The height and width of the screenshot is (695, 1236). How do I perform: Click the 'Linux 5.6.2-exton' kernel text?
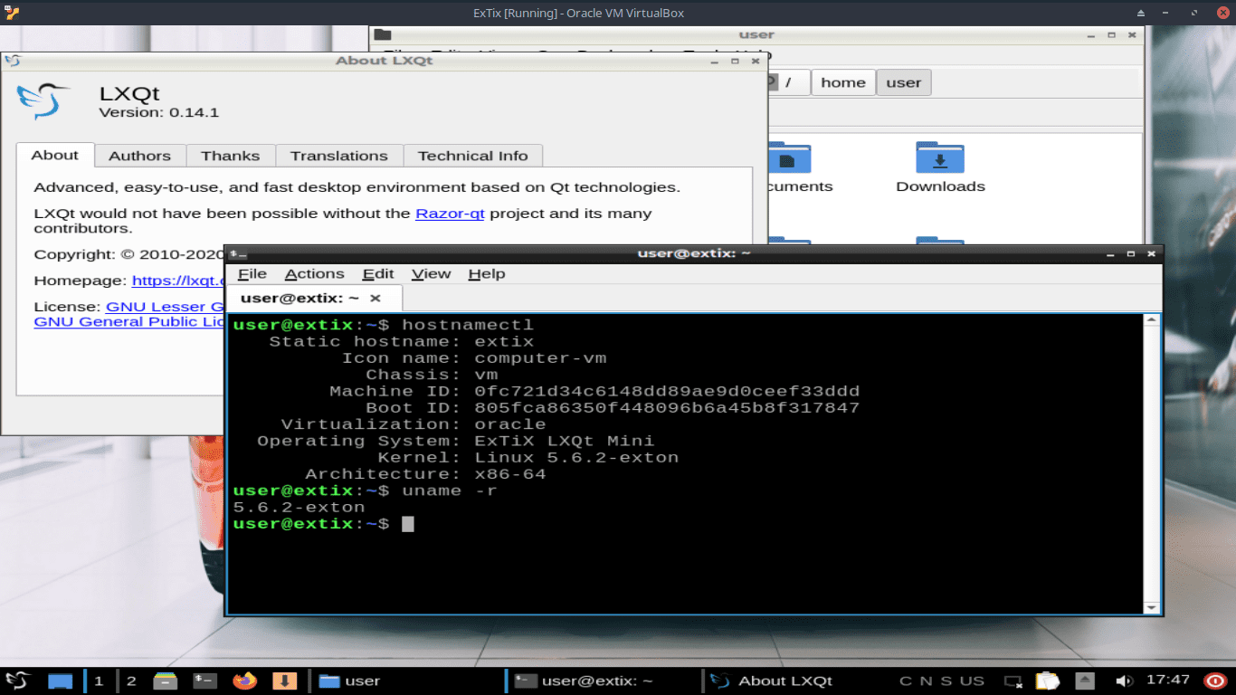tap(576, 457)
